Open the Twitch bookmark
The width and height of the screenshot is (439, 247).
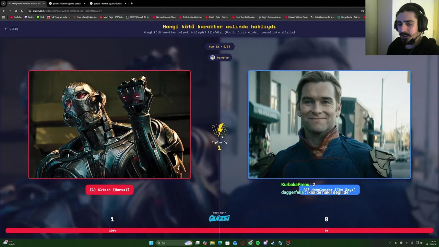[29, 17]
